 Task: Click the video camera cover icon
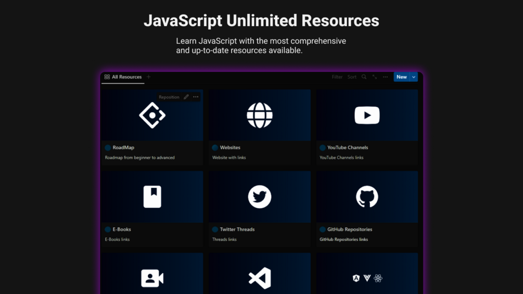pyautogui.click(x=152, y=278)
